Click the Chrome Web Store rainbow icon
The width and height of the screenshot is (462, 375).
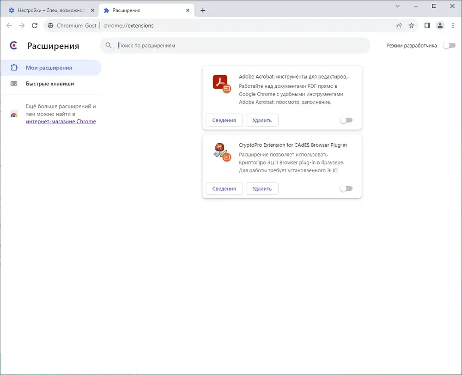[14, 114]
